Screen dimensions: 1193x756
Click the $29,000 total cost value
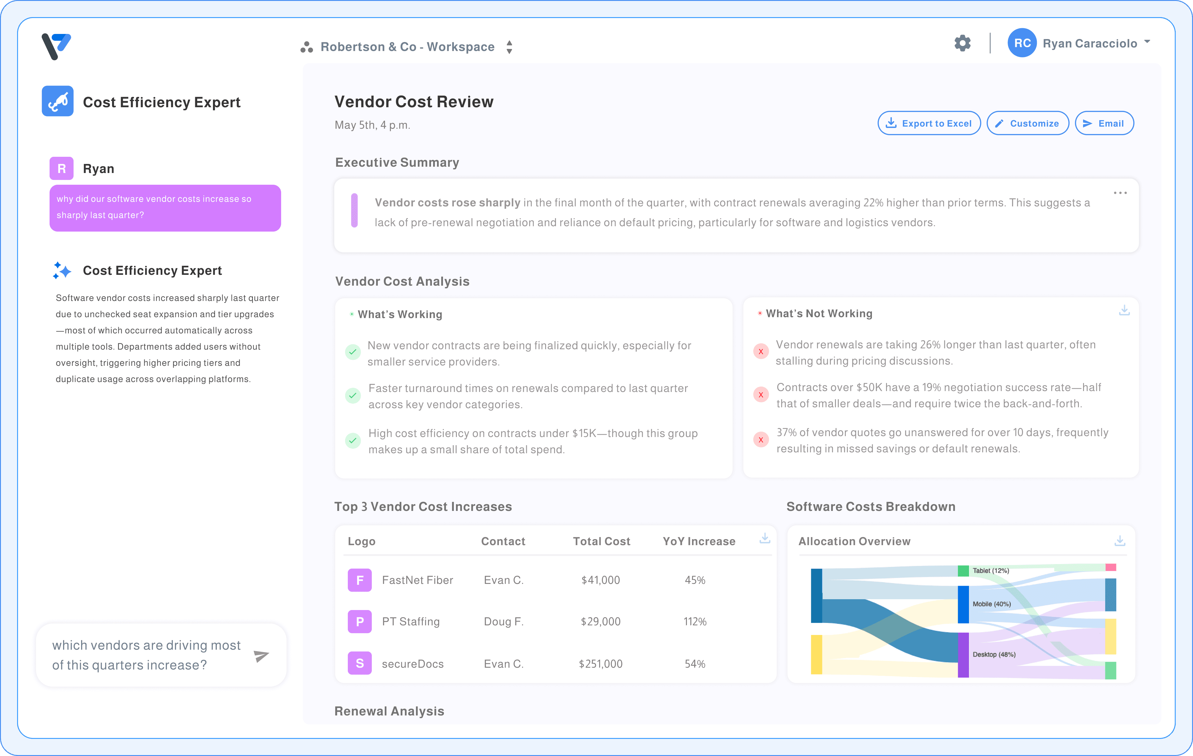click(600, 622)
